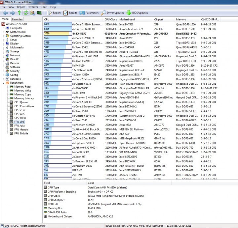This screenshot has width=238, height=228.
Task: Click the green monitor icon in toolbar
Action: tap(39, 13)
